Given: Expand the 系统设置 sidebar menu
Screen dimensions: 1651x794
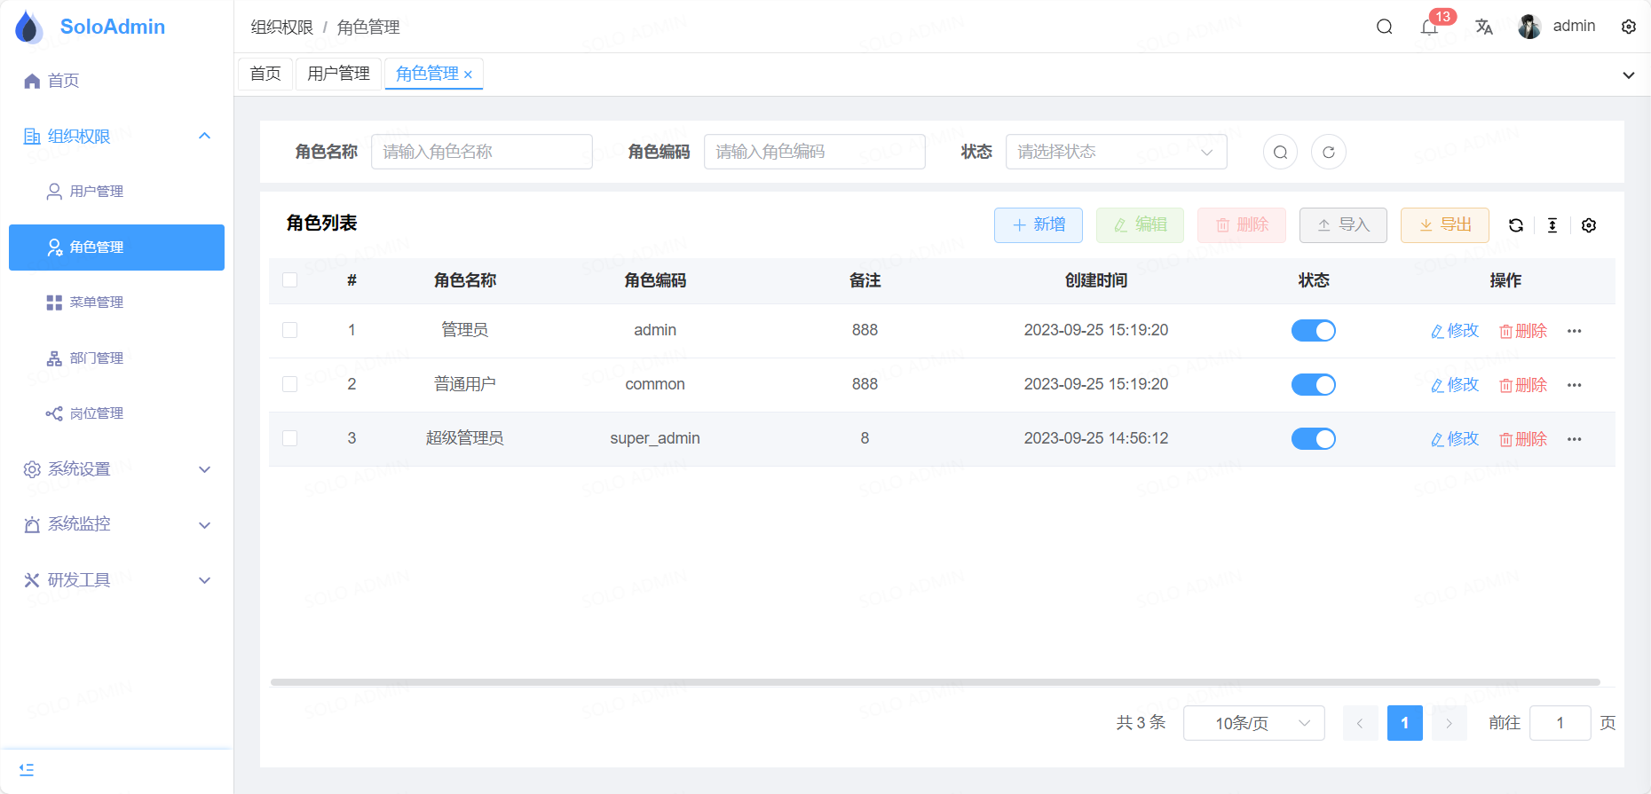Looking at the screenshot, I should pyautogui.click(x=116, y=469).
